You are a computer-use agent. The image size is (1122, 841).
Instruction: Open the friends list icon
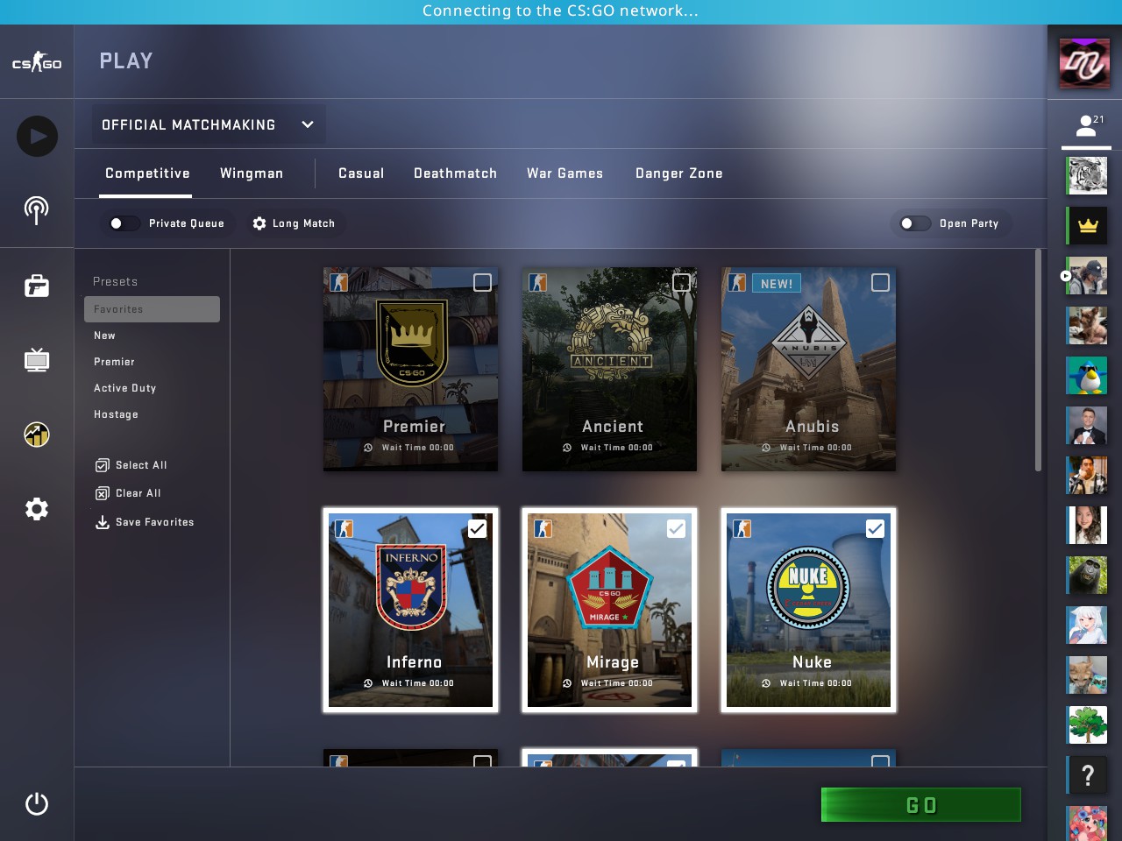point(1087,126)
